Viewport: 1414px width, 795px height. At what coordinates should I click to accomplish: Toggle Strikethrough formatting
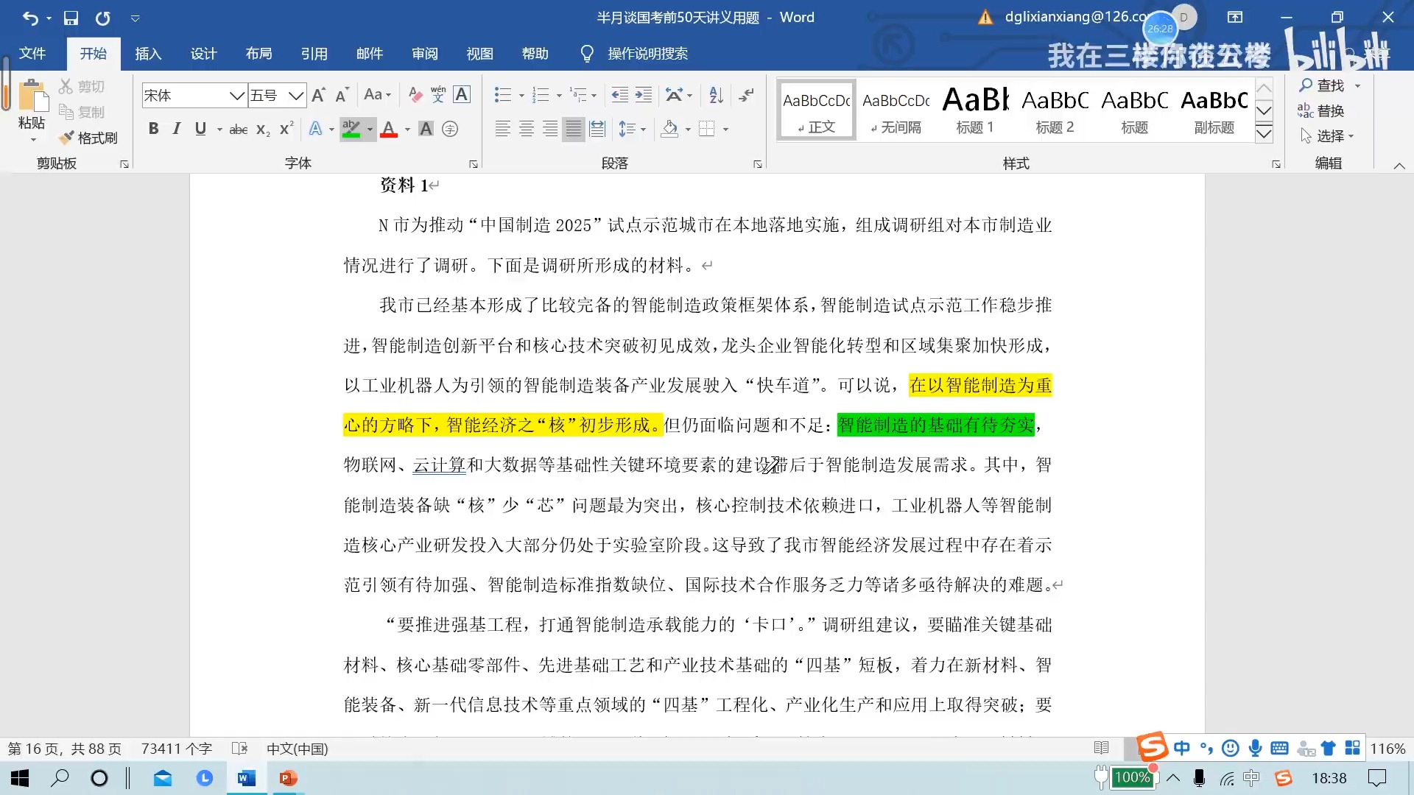[239, 130]
